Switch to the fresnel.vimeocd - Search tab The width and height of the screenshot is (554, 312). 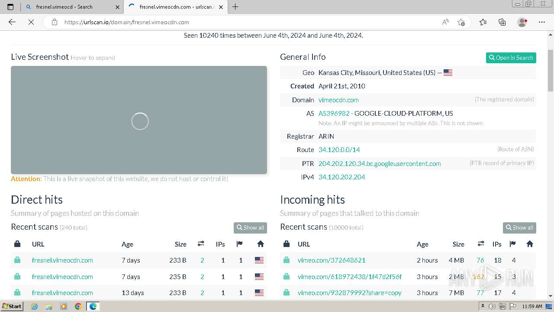(x=71, y=7)
